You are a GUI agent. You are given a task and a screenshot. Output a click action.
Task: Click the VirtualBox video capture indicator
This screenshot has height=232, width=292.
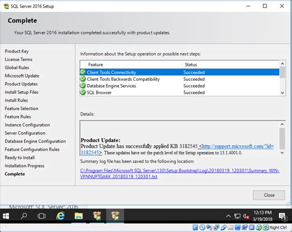[x=245, y=227]
